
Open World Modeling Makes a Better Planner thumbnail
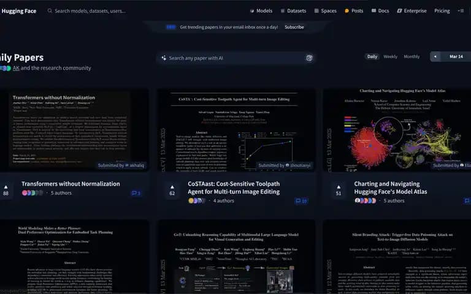[x=74, y=257]
